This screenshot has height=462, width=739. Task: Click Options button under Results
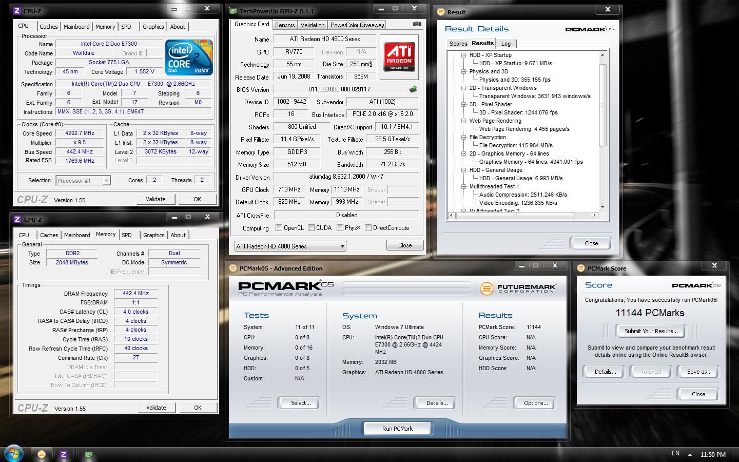536,403
